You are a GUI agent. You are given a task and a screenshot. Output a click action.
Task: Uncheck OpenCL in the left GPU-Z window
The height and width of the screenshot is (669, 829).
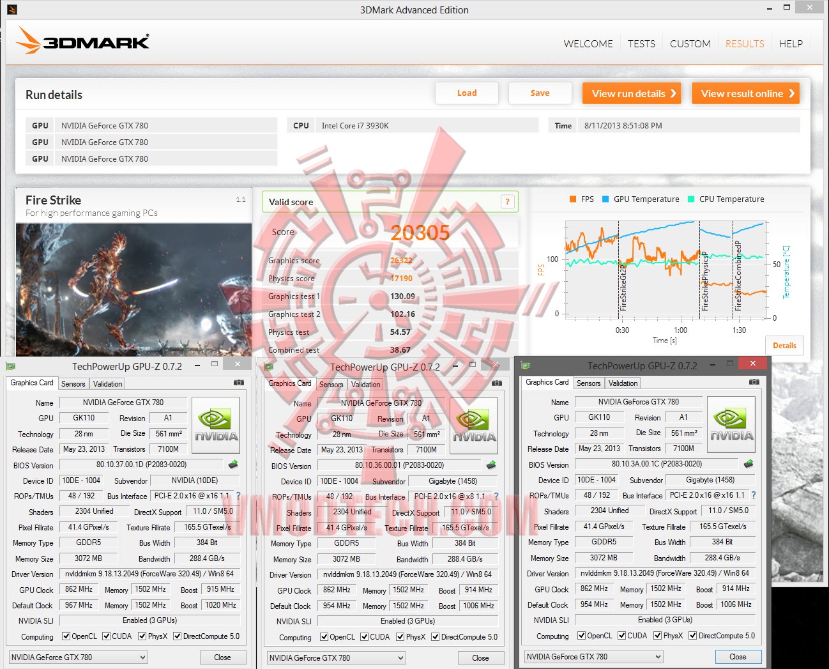point(66,636)
